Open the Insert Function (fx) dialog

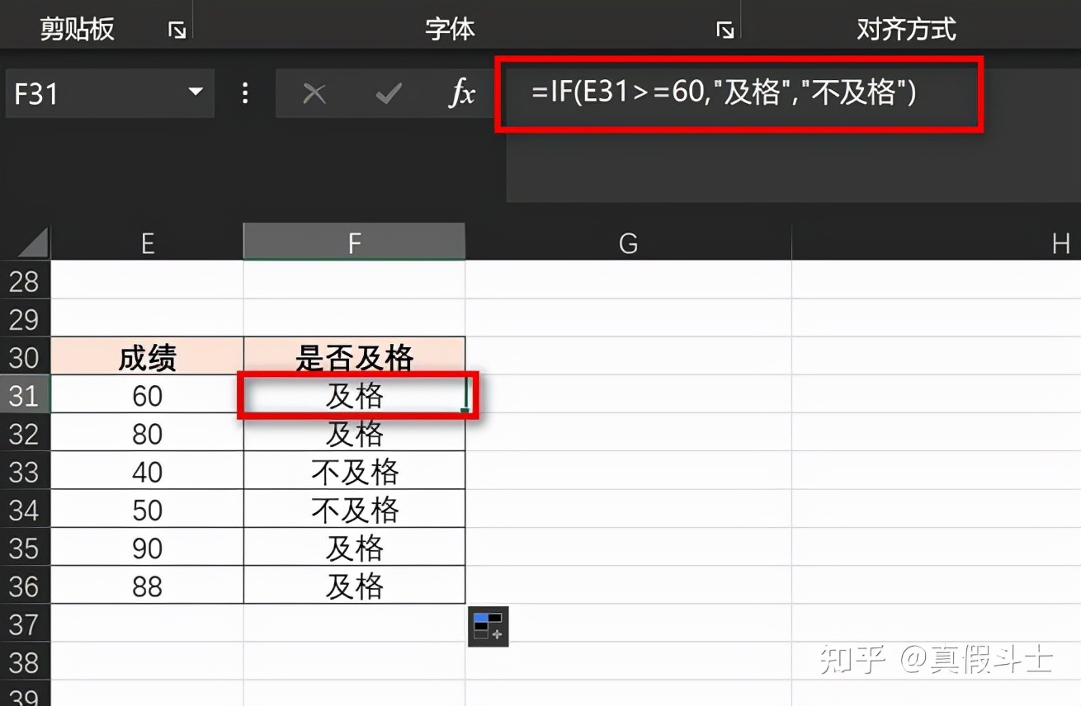coord(460,93)
